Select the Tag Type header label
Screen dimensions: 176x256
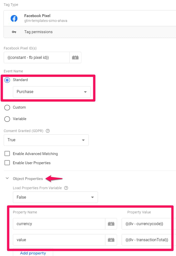pos(11,5)
